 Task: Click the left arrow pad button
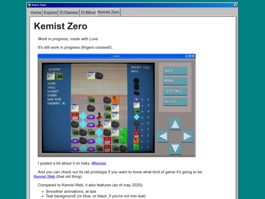[x=163, y=137]
